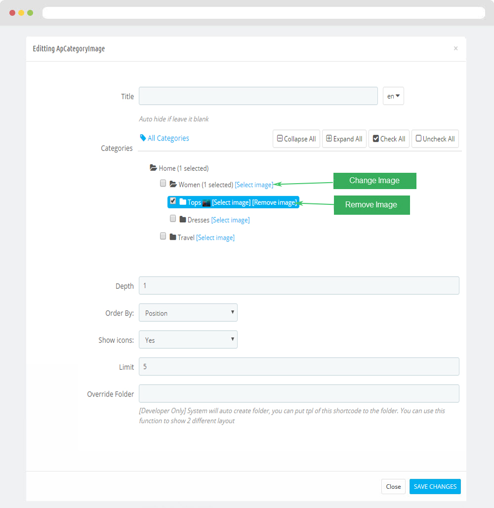
Task: Click the Travel folder icon
Action: pos(173,237)
